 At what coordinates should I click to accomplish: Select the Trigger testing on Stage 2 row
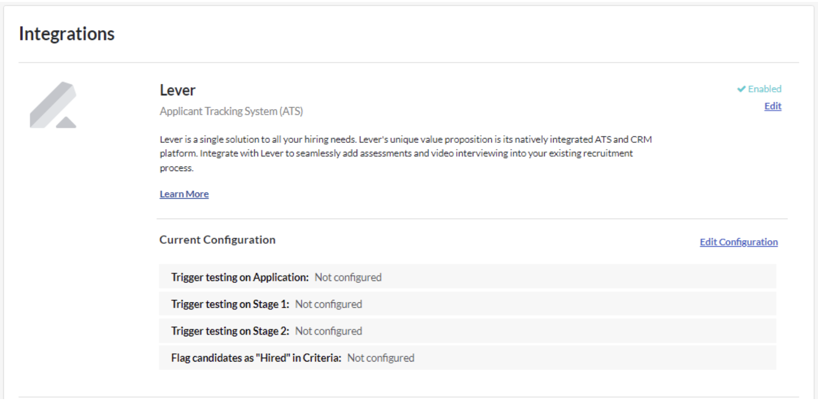pyautogui.click(x=467, y=331)
